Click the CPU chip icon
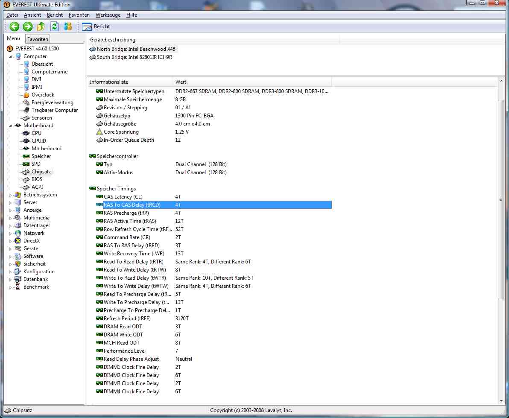The width and height of the screenshot is (509, 418). coord(26,133)
